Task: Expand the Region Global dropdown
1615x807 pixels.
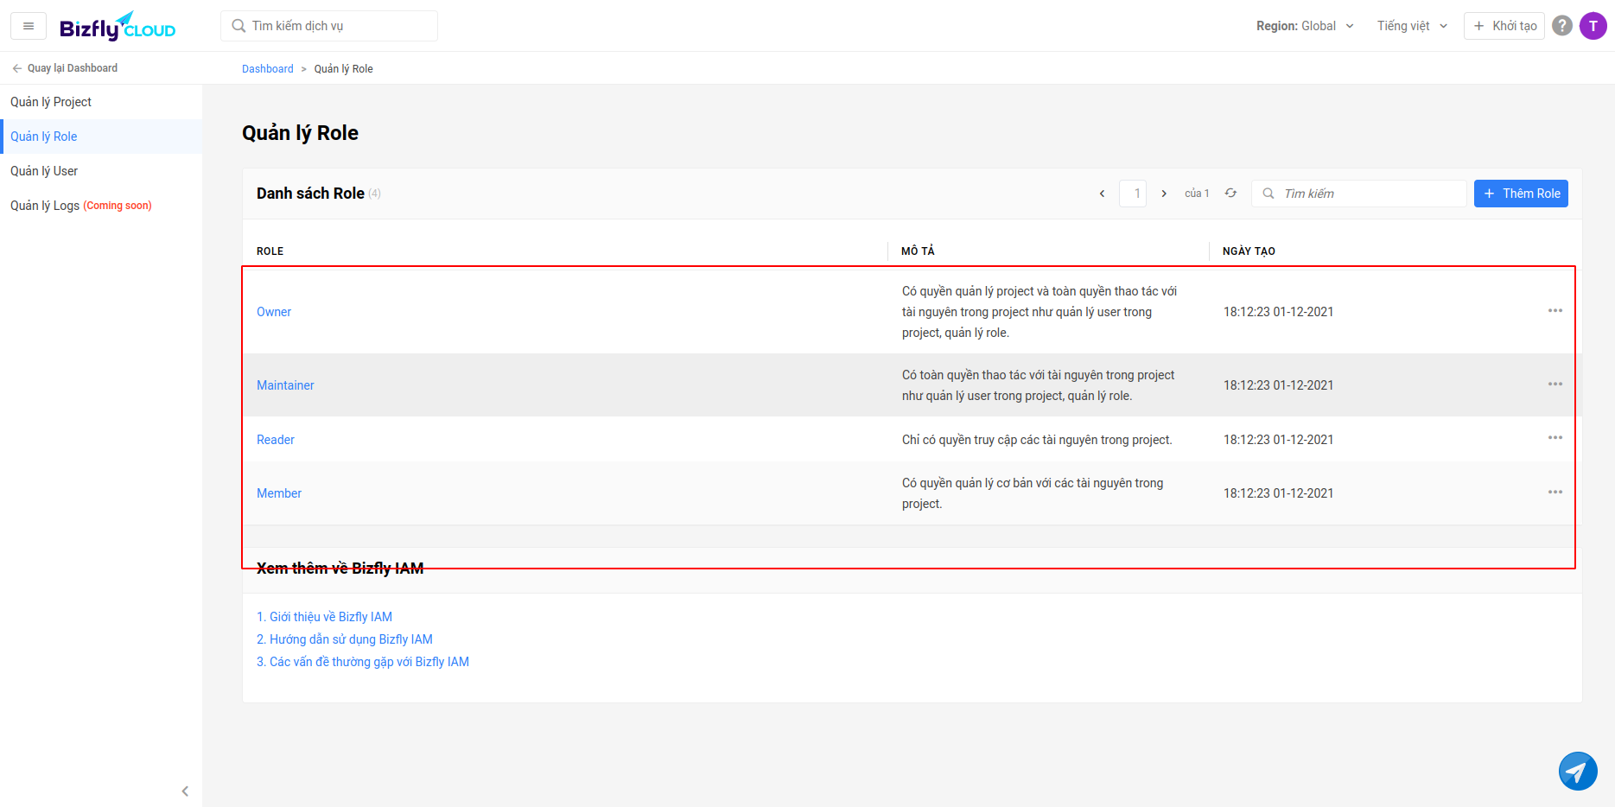Action: click(1305, 26)
